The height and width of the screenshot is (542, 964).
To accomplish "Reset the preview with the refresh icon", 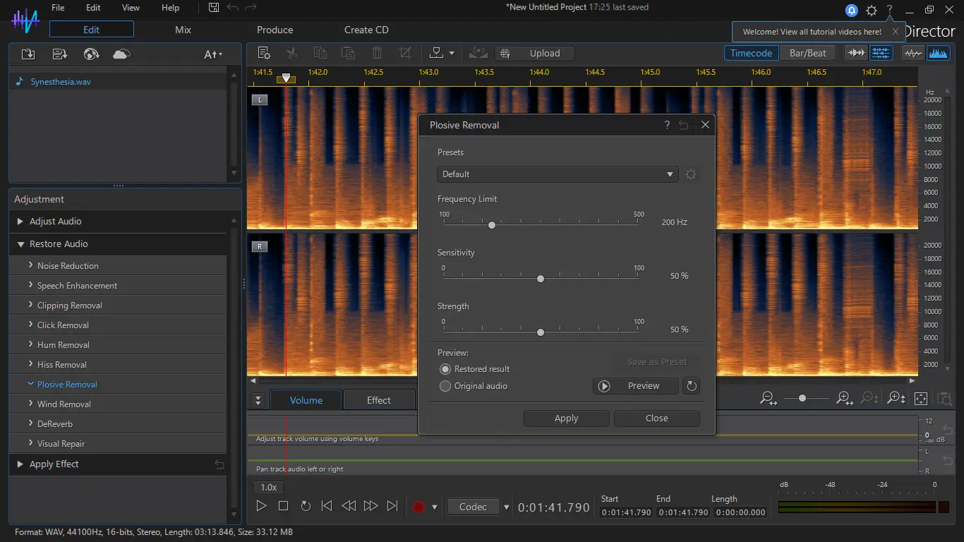I will point(692,386).
